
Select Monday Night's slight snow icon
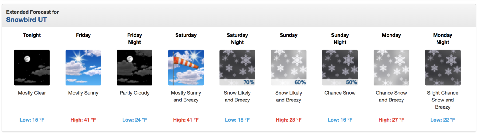(x=443, y=68)
